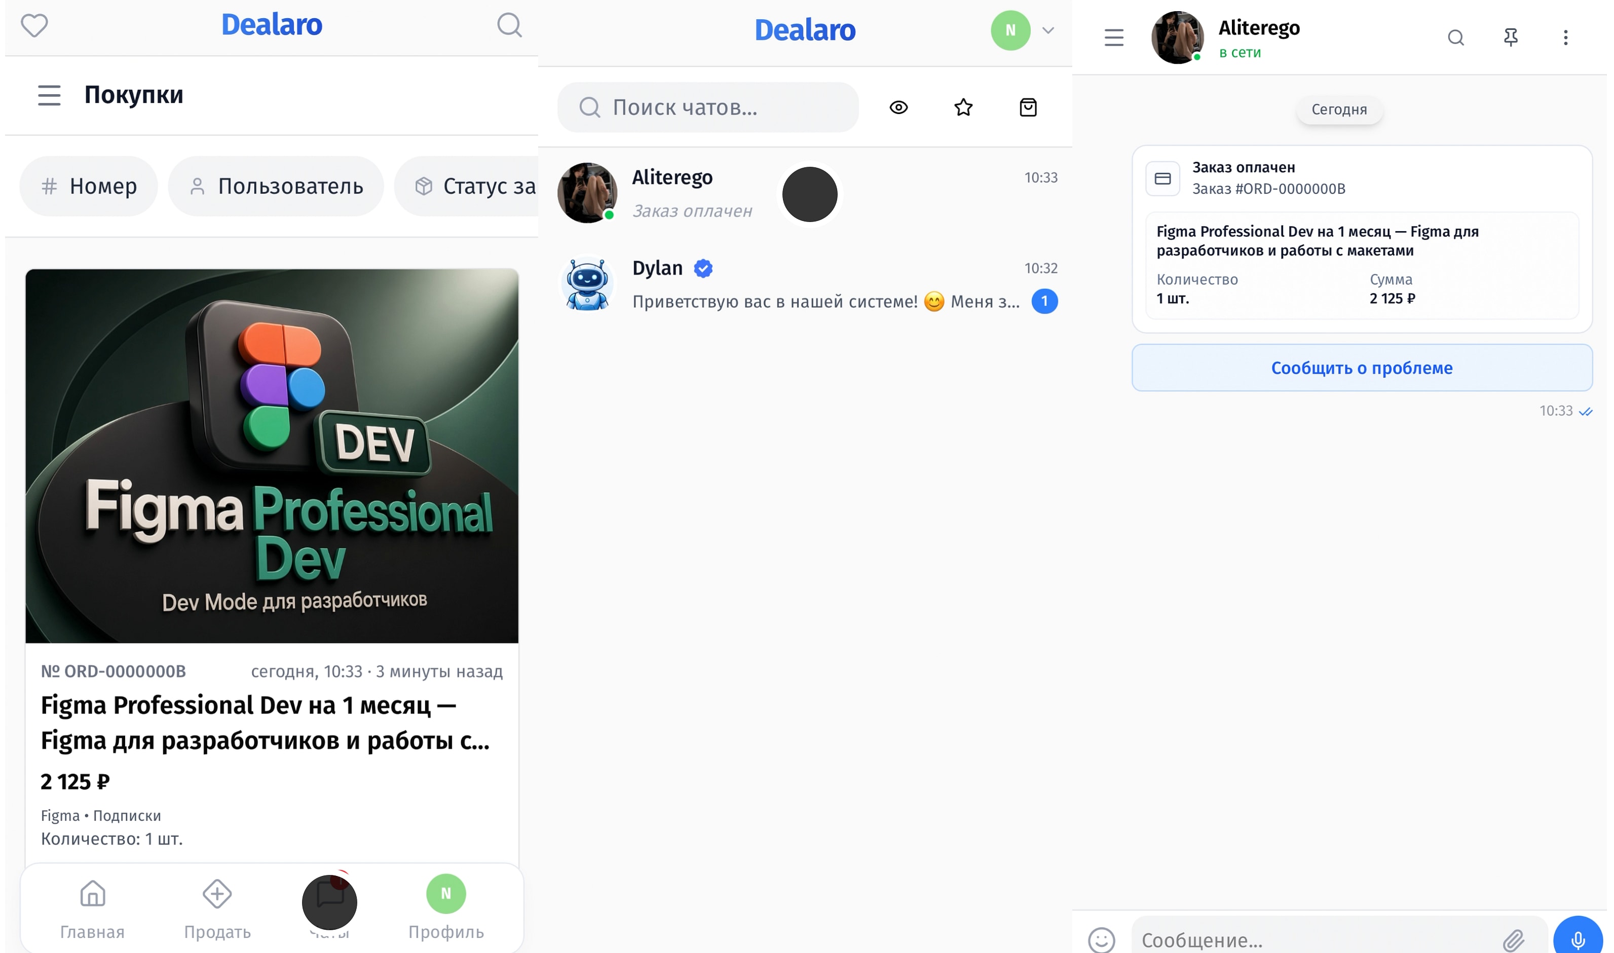This screenshot has width=1614, height=953.
Task: Pin the Aliterego chat with pin icon
Action: click(x=1511, y=37)
